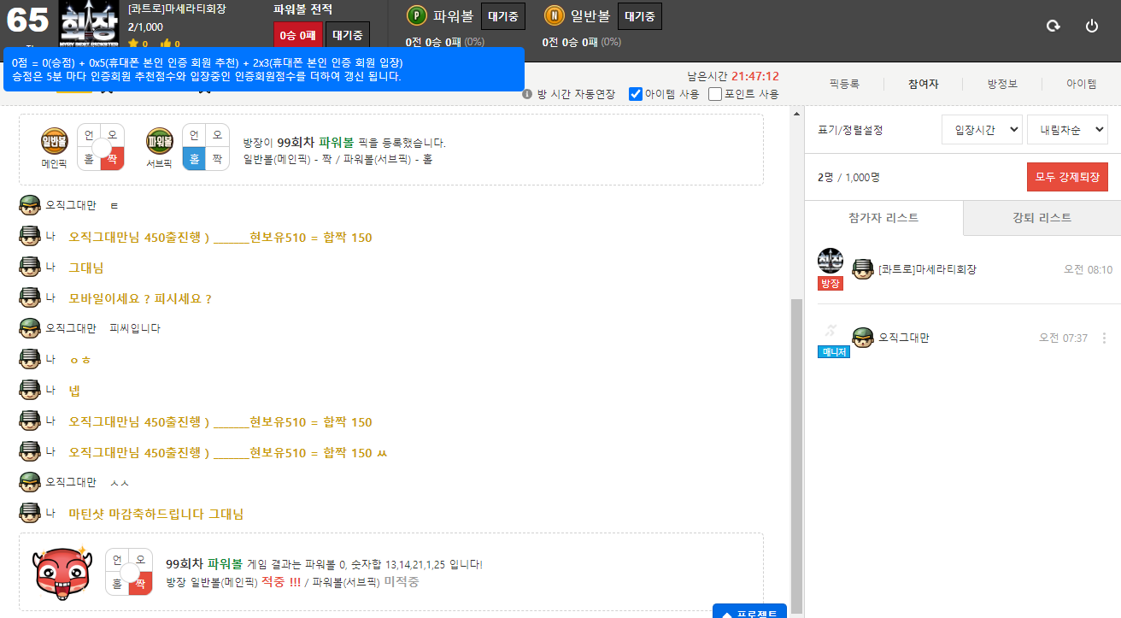This screenshot has height=618, width=1121.
Task: Switch to the 방정보 tab
Action: pos(1002,84)
